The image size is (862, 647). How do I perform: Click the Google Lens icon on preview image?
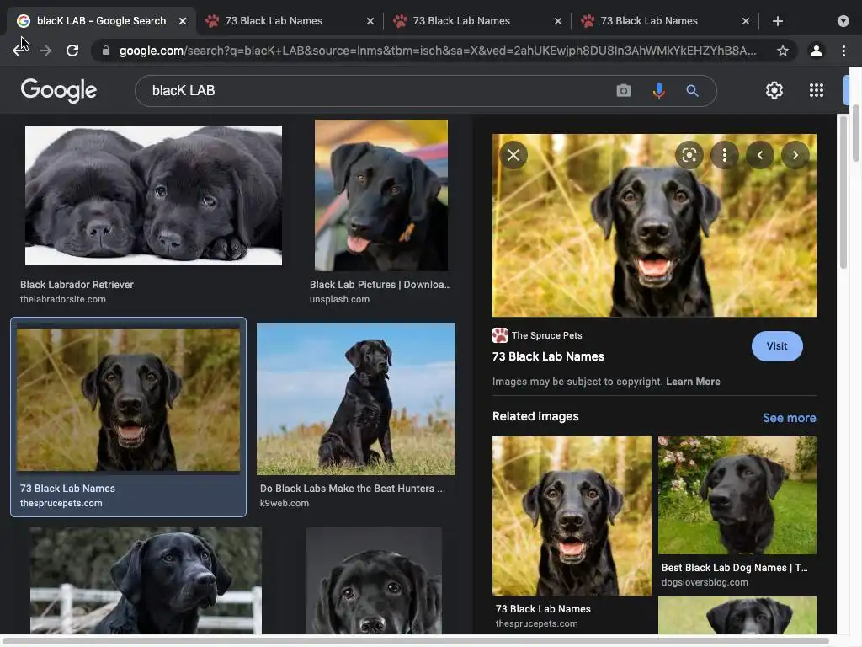coord(689,155)
